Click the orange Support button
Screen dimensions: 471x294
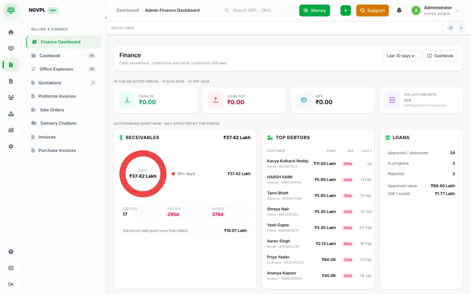[x=372, y=11]
